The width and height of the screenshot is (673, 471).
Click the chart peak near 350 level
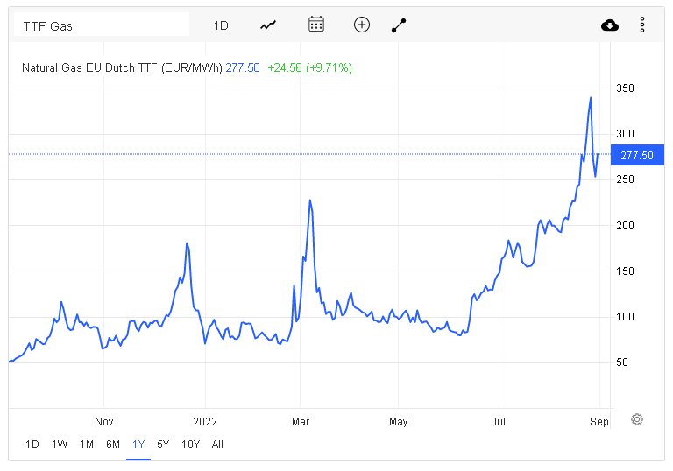tap(591, 98)
